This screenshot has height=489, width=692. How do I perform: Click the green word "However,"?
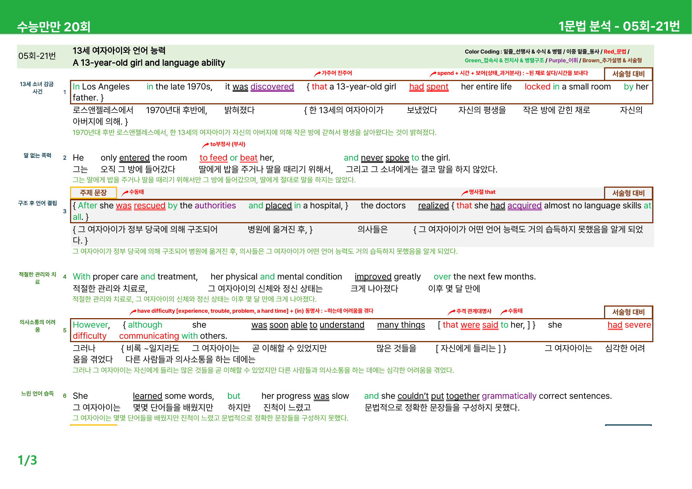click(x=91, y=325)
